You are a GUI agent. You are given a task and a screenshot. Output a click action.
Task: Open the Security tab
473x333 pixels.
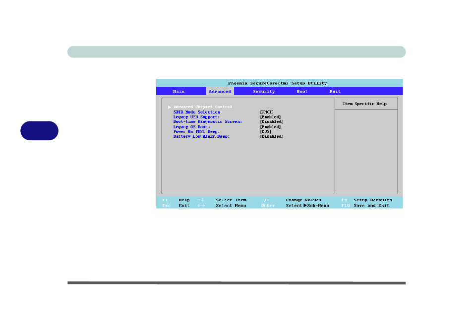tap(264, 91)
